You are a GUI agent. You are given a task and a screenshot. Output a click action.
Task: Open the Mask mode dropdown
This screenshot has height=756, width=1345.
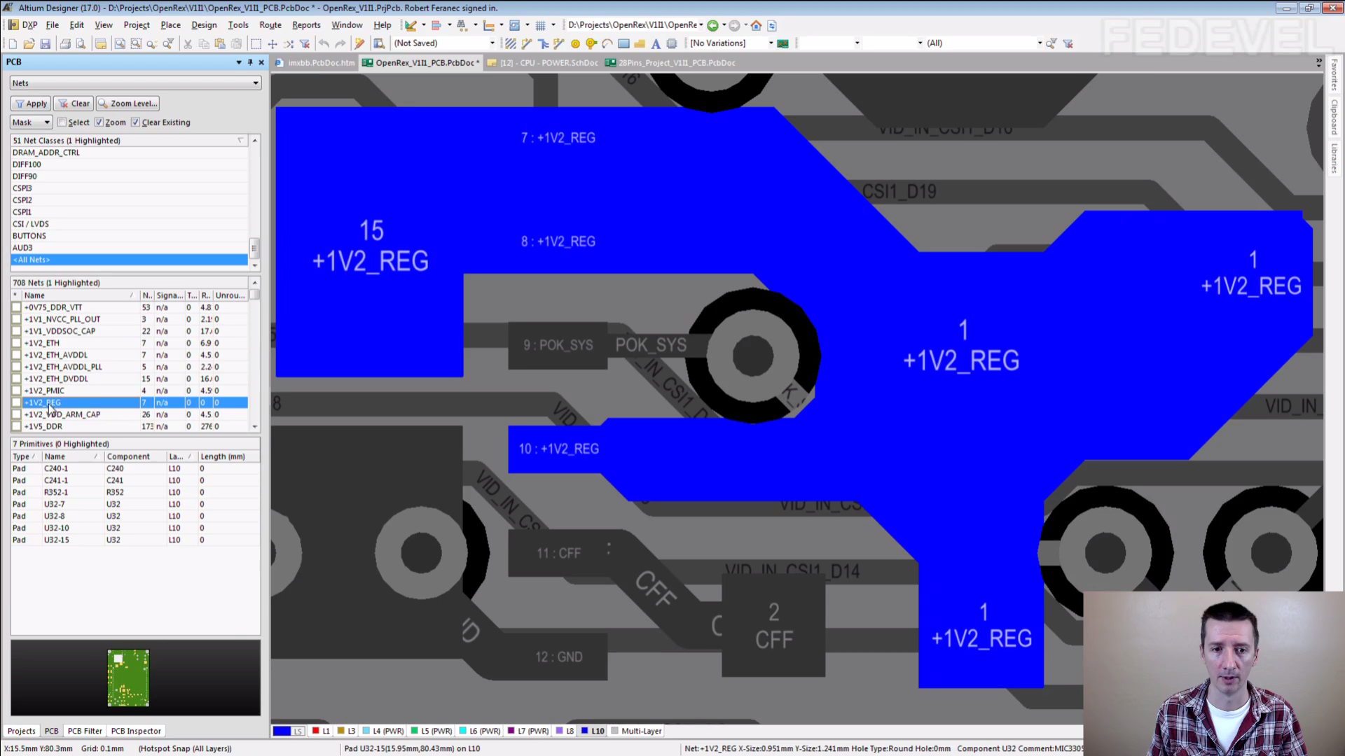point(47,122)
